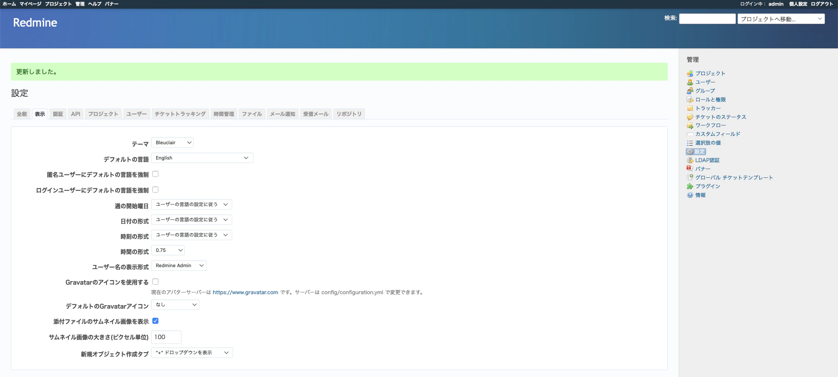The width and height of the screenshot is (838, 377).
Task: Click the バナー icon in admin sidebar
Action: 690,169
